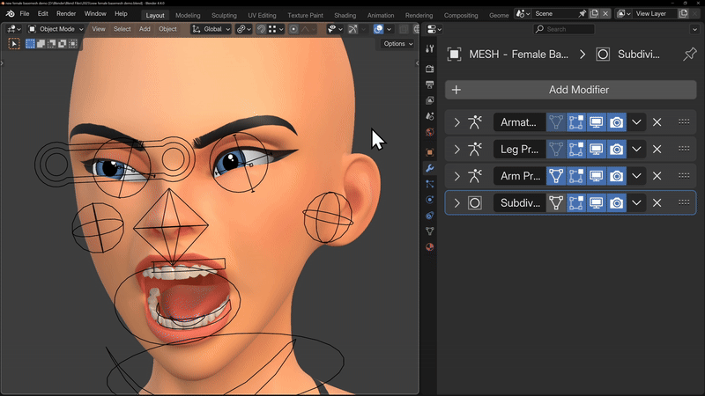Open Armature modifier extras dropdown
Image resolution: width=705 pixels, height=396 pixels.
pyautogui.click(x=636, y=122)
